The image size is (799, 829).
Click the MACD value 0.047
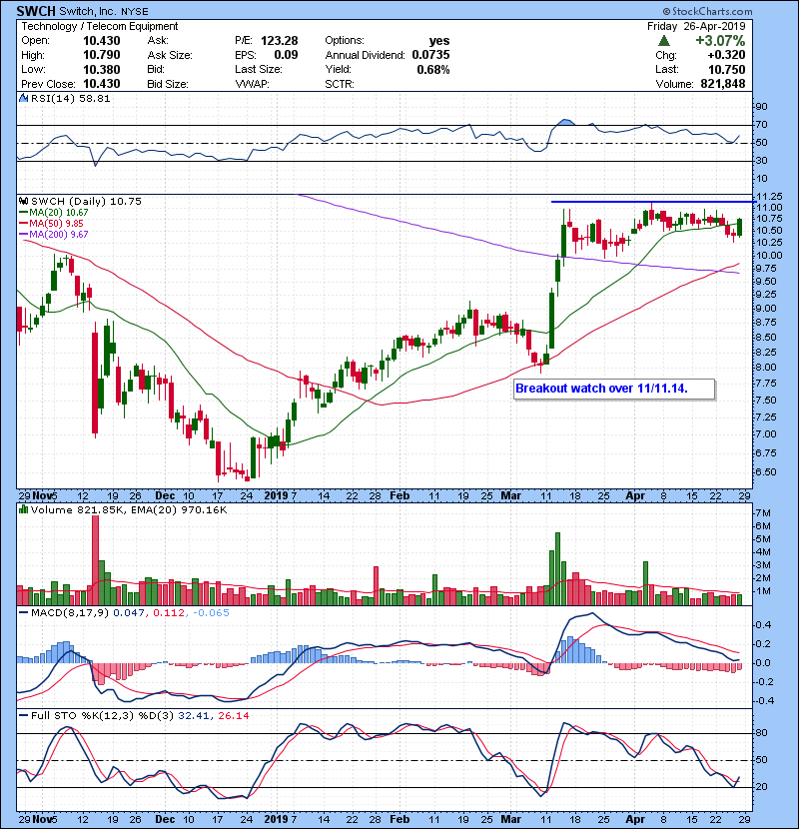pyautogui.click(x=129, y=613)
